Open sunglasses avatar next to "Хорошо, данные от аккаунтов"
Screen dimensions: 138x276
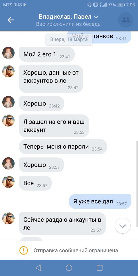point(8,71)
